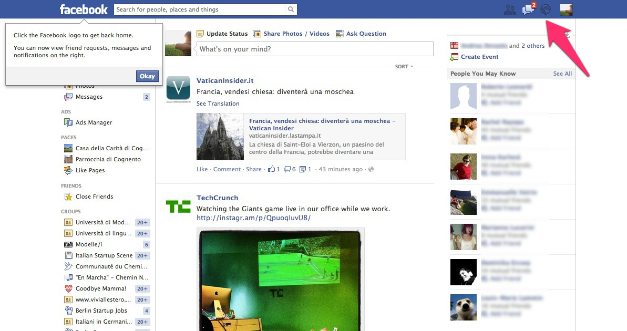Click the Goodbye Mamma! heart icon
627x331 pixels.
68,288
